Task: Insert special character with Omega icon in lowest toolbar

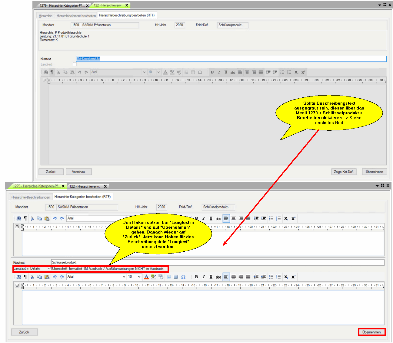Action: [x=183, y=277]
